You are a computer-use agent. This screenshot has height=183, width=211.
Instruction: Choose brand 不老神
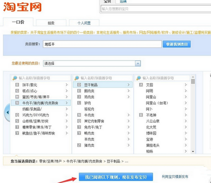coord(163,115)
